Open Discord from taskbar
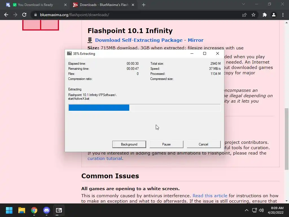Screen dimensions: 289x217 tap(47, 210)
